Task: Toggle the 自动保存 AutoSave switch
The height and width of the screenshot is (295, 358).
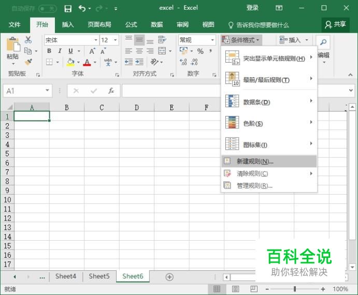Action: 48,9
